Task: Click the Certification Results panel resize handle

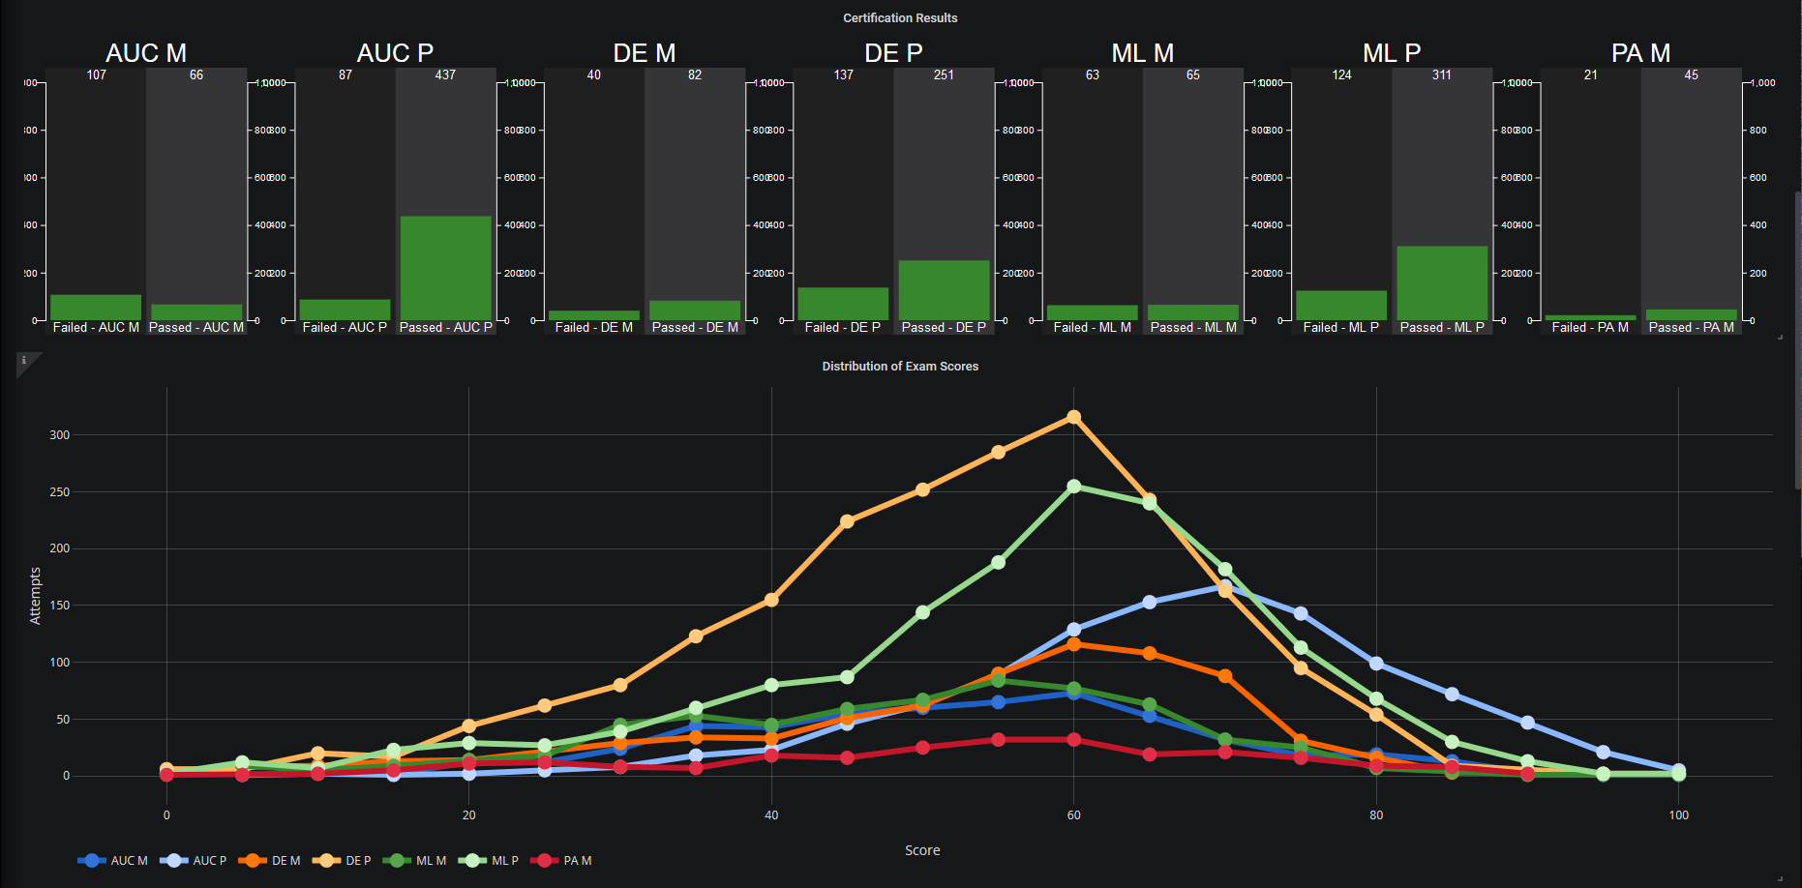Action: (x=1781, y=337)
